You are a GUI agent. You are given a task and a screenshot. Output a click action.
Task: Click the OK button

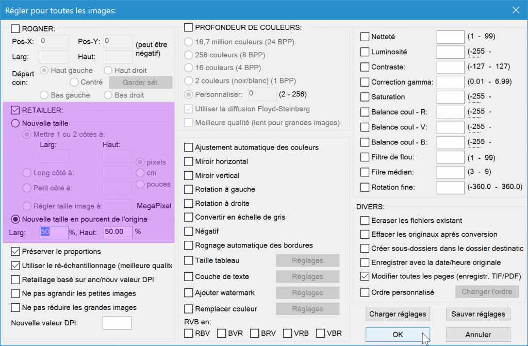coord(398,334)
